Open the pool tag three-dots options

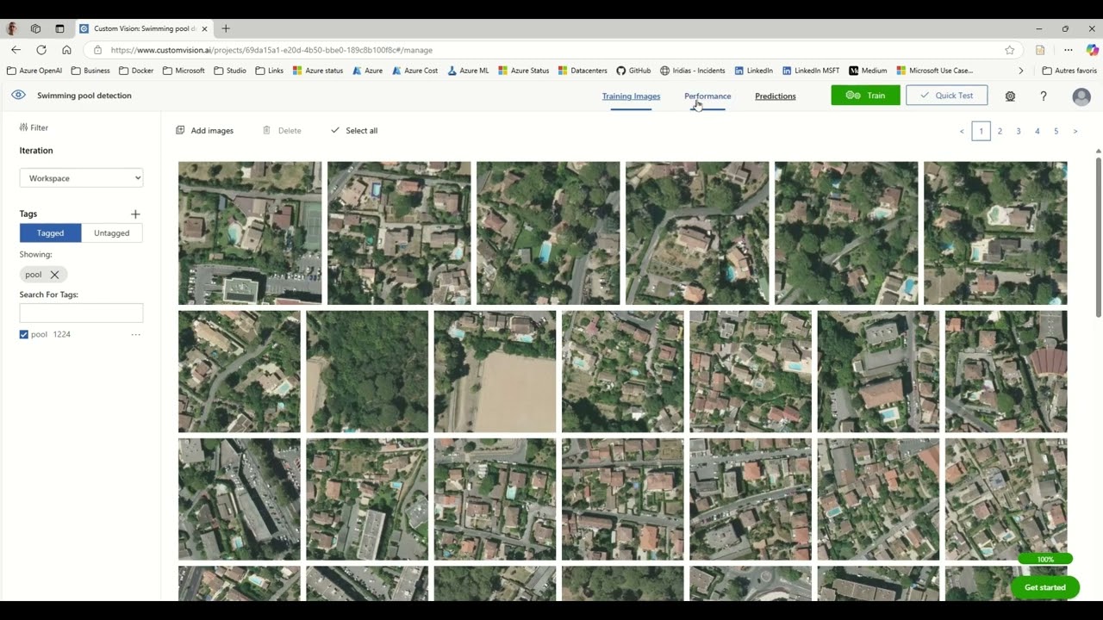[135, 334]
